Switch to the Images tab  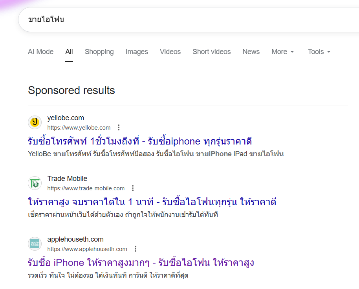tap(137, 52)
